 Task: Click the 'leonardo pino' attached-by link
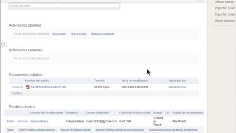[177, 87]
